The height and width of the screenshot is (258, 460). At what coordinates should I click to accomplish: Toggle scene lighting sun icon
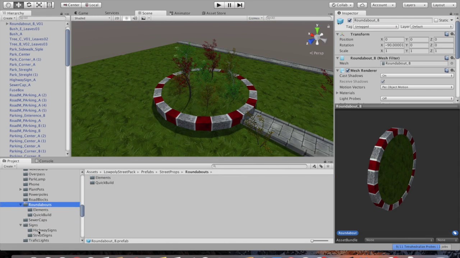126,18
